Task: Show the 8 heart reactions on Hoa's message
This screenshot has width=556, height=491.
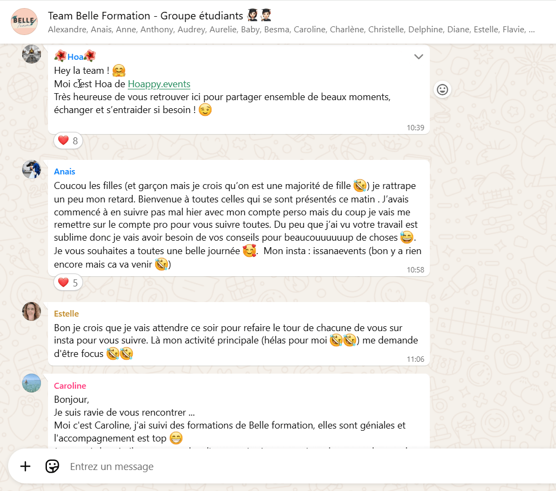Action: (x=68, y=141)
